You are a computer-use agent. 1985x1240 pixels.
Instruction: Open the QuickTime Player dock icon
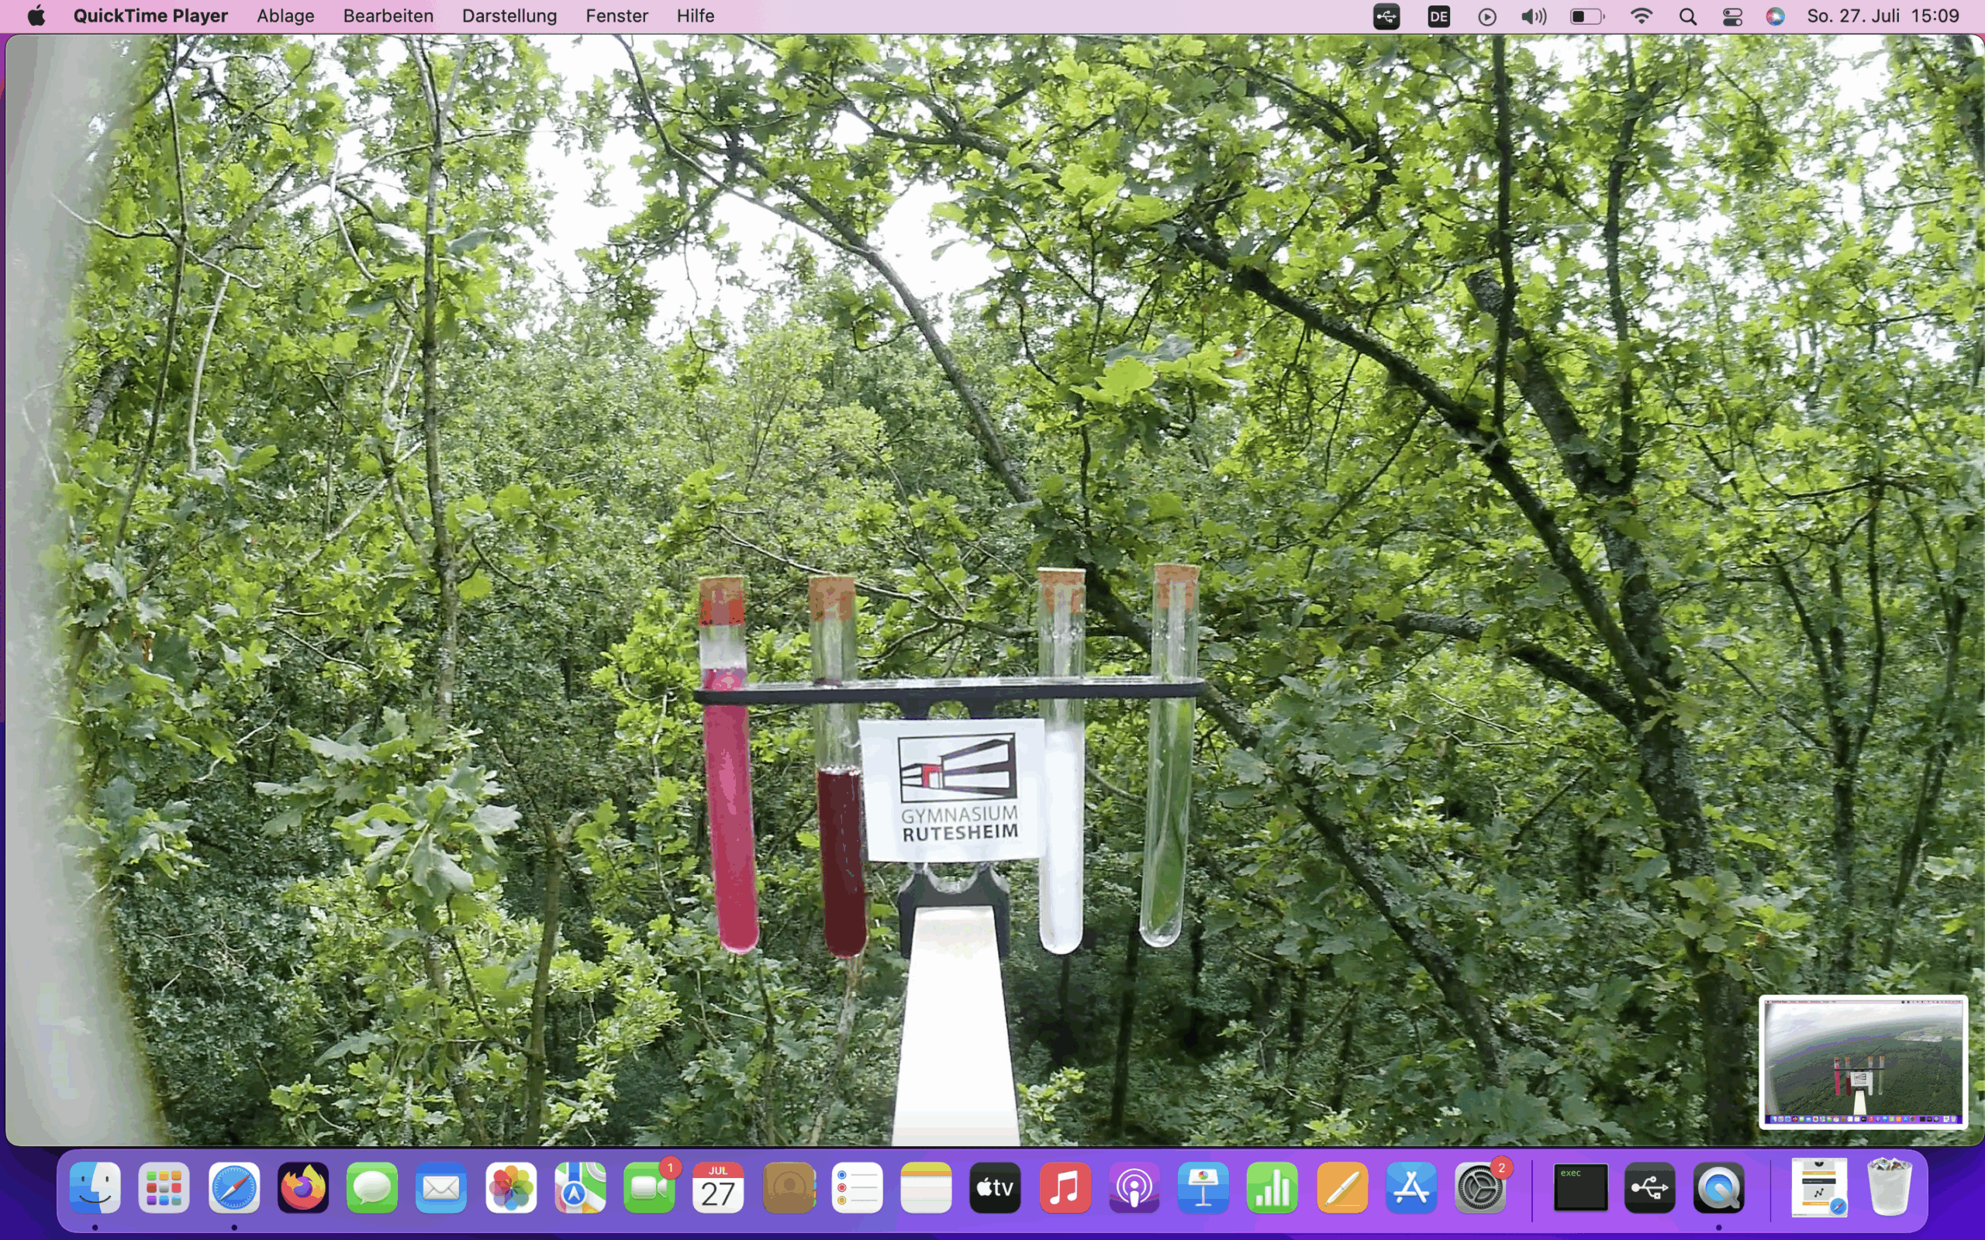[x=1718, y=1187]
